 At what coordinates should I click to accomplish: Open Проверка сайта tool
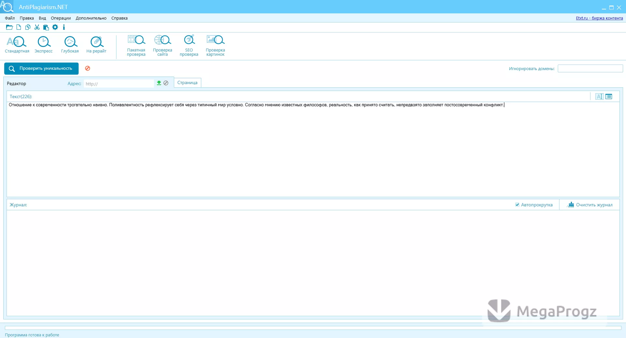click(162, 46)
